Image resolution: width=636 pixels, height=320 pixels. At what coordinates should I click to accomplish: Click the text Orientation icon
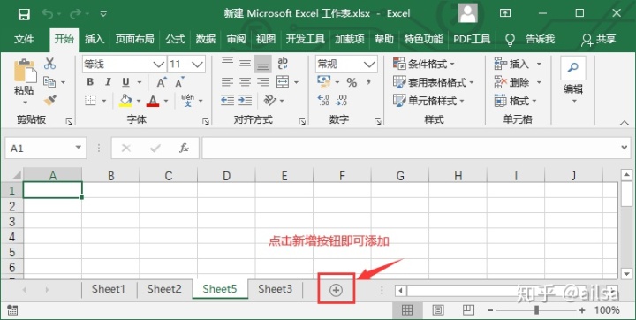pos(270,100)
